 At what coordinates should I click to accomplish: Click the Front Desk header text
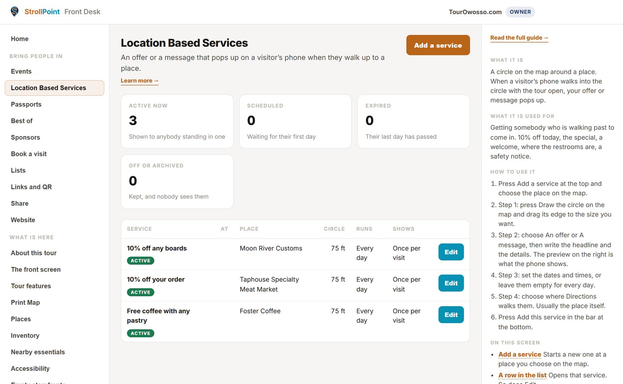[82, 12]
